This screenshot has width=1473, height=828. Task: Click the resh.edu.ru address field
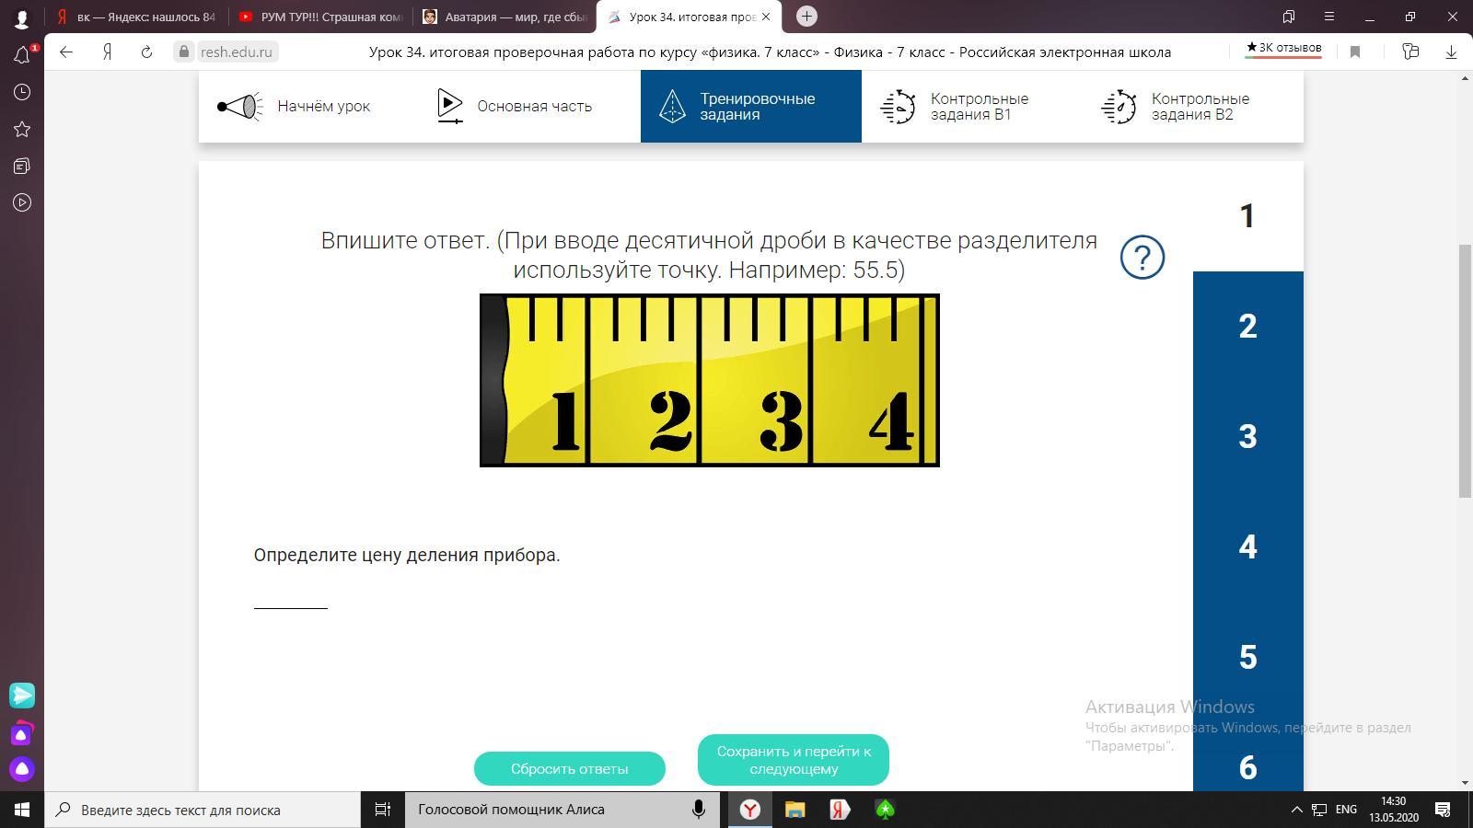point(238,52)
